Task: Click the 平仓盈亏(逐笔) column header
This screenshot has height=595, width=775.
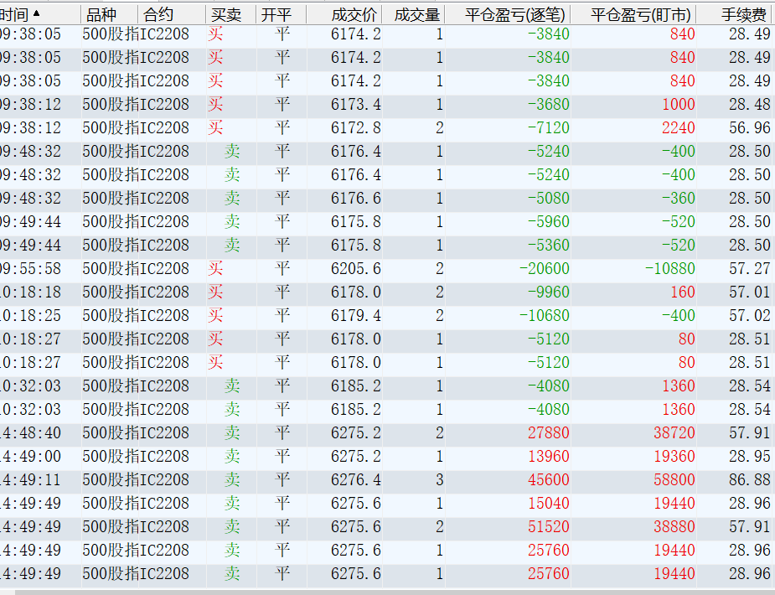Action: point(514,14)
